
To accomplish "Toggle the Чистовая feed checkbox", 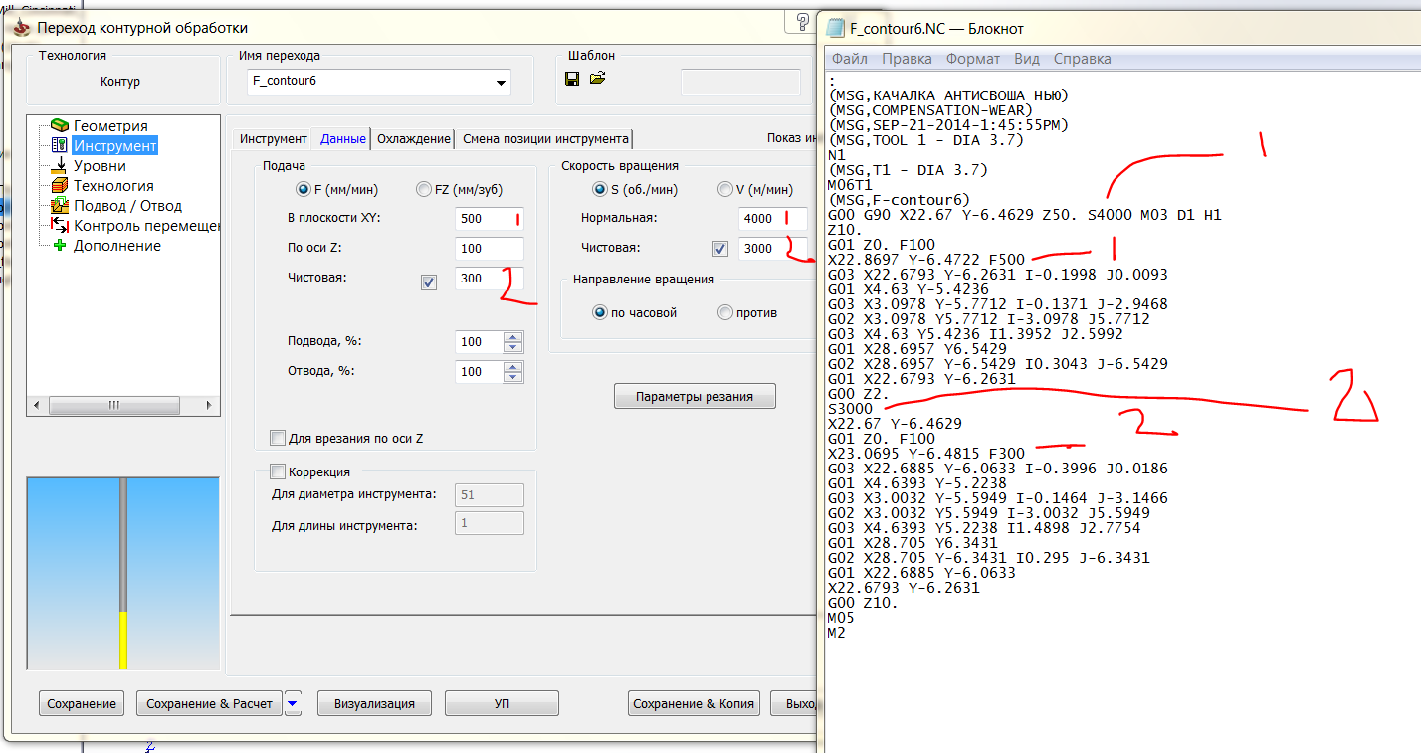I will pos(429,282).
